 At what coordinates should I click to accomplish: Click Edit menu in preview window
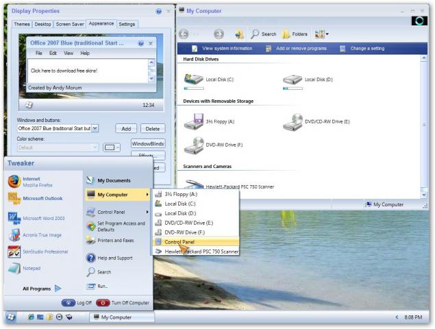[x=53, y=53]
